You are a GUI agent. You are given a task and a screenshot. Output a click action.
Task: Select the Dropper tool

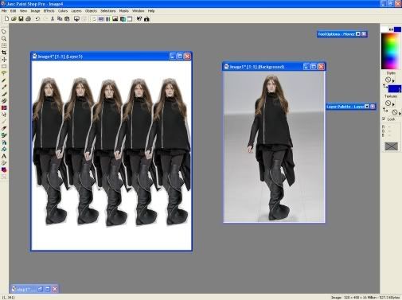pyautogui.click(x=4, y=87)
